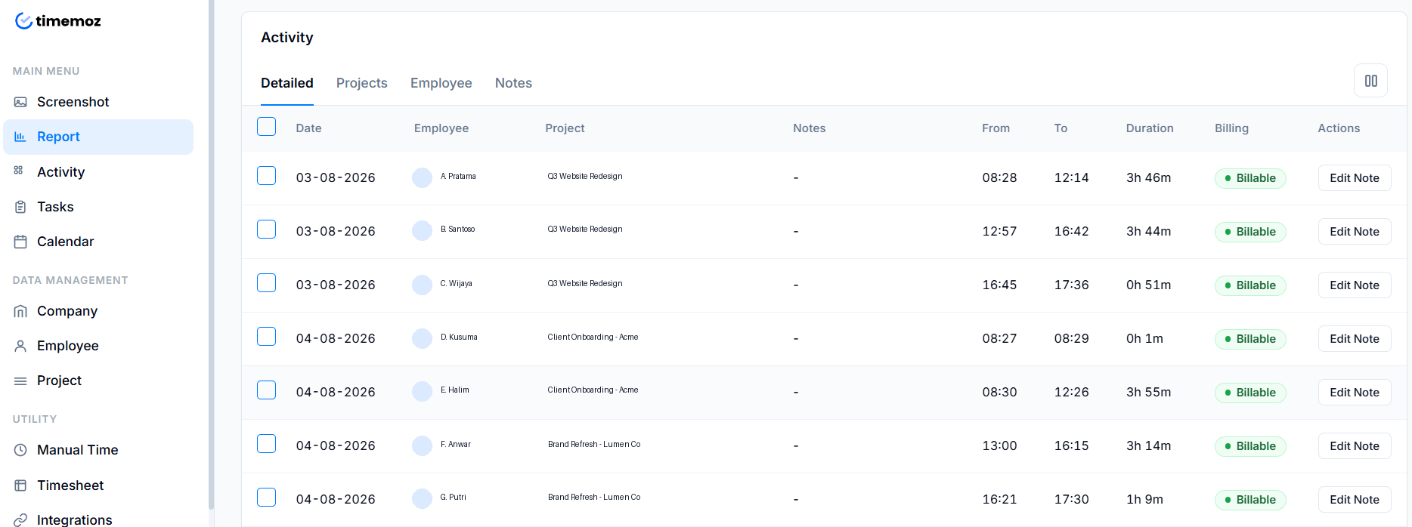Click the Integrations link icon
The image size is (1412, 527).
pos(20,519)
